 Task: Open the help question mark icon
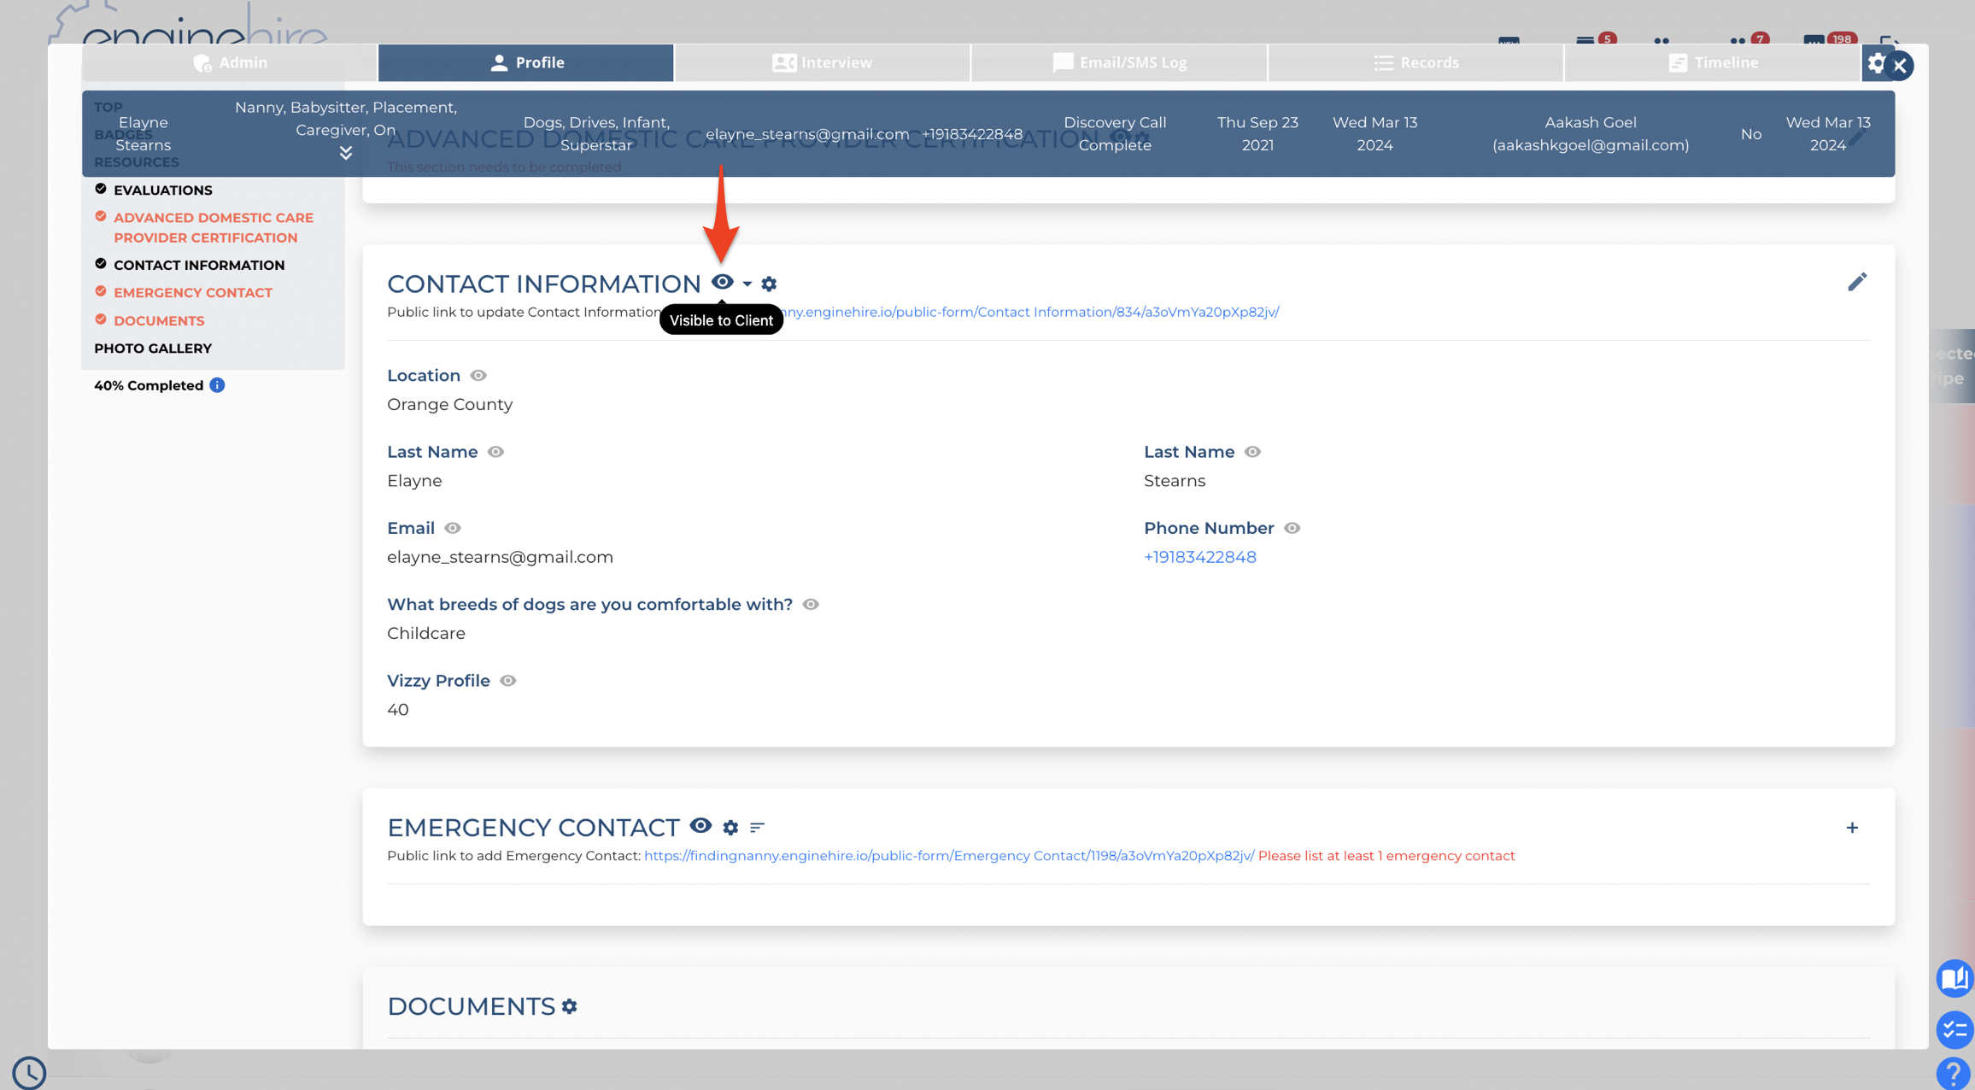[1953, 1073]
